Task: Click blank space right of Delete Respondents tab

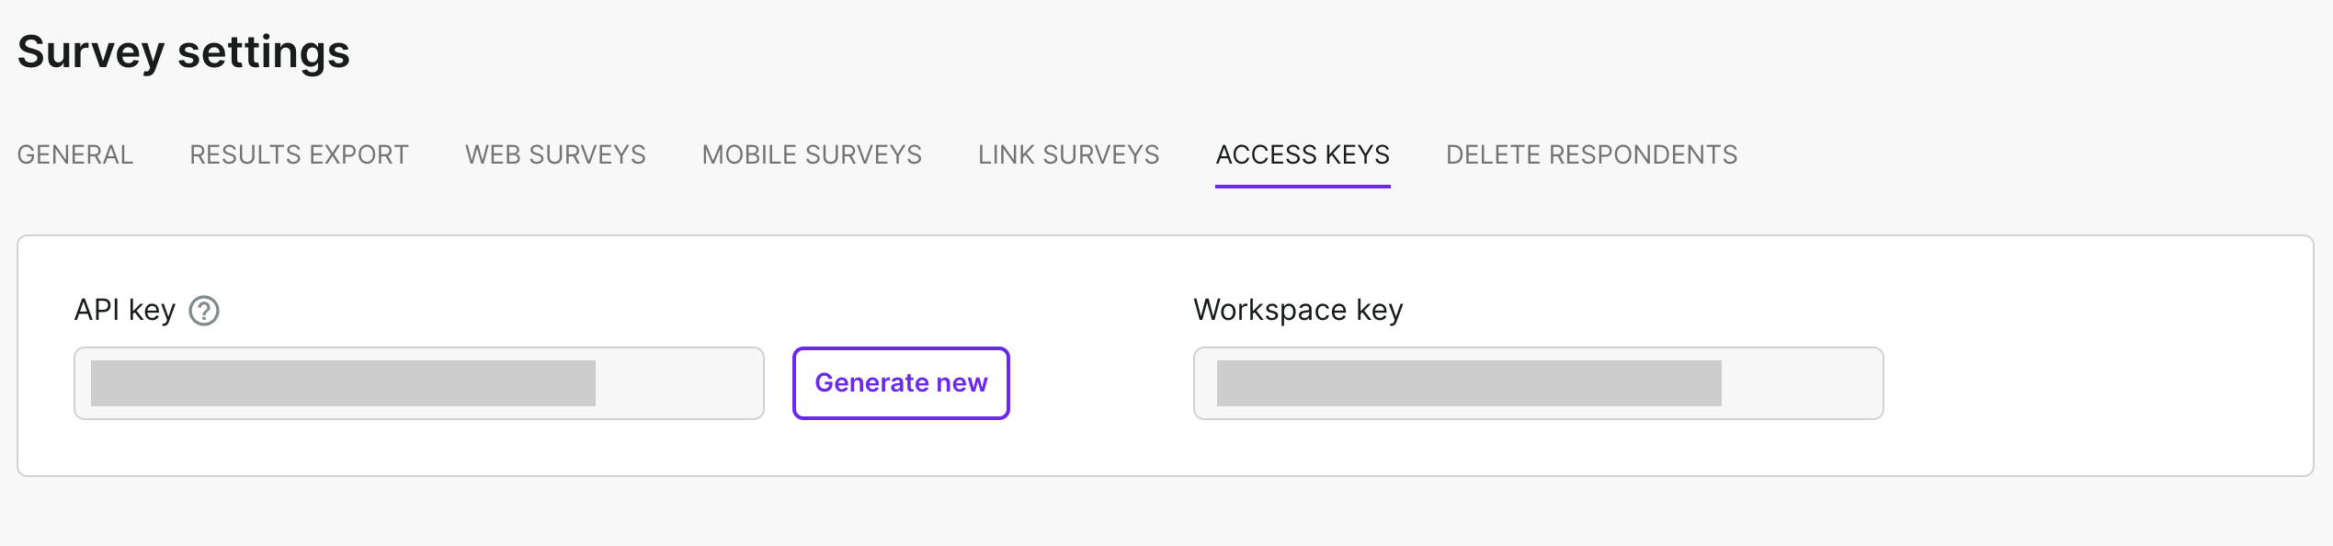Action: [2022, 154]
